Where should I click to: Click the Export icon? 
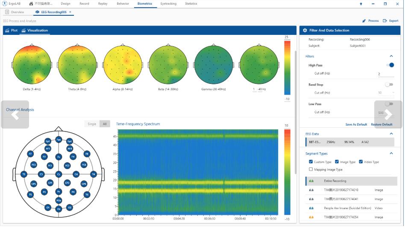[x=385, y=20]
